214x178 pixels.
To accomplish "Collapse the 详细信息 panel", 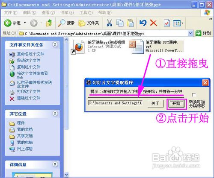I will (x=55, y=164).
